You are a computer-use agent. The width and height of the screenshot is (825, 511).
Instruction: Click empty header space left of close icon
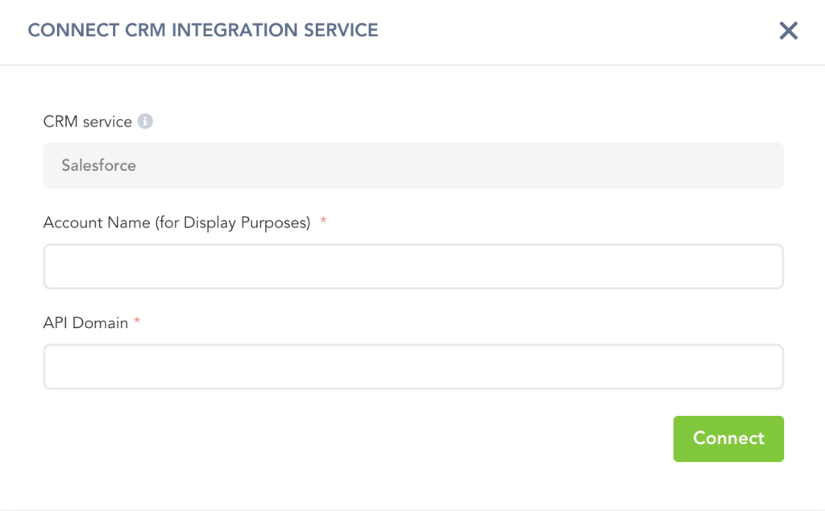click(x=580, y=31)
